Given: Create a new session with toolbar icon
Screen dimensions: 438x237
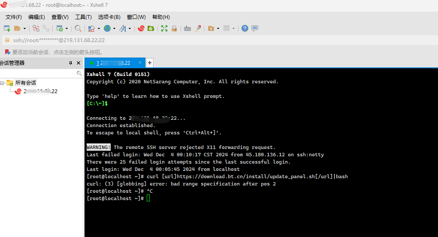Looking at the screenshot, I should (x=7, y=28).
